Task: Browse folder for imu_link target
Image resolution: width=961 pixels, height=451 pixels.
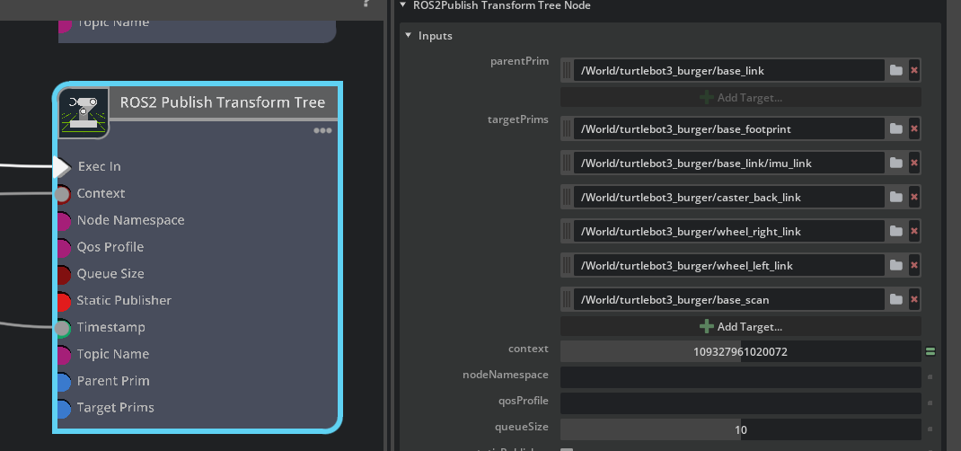Action: click(896, 163)
